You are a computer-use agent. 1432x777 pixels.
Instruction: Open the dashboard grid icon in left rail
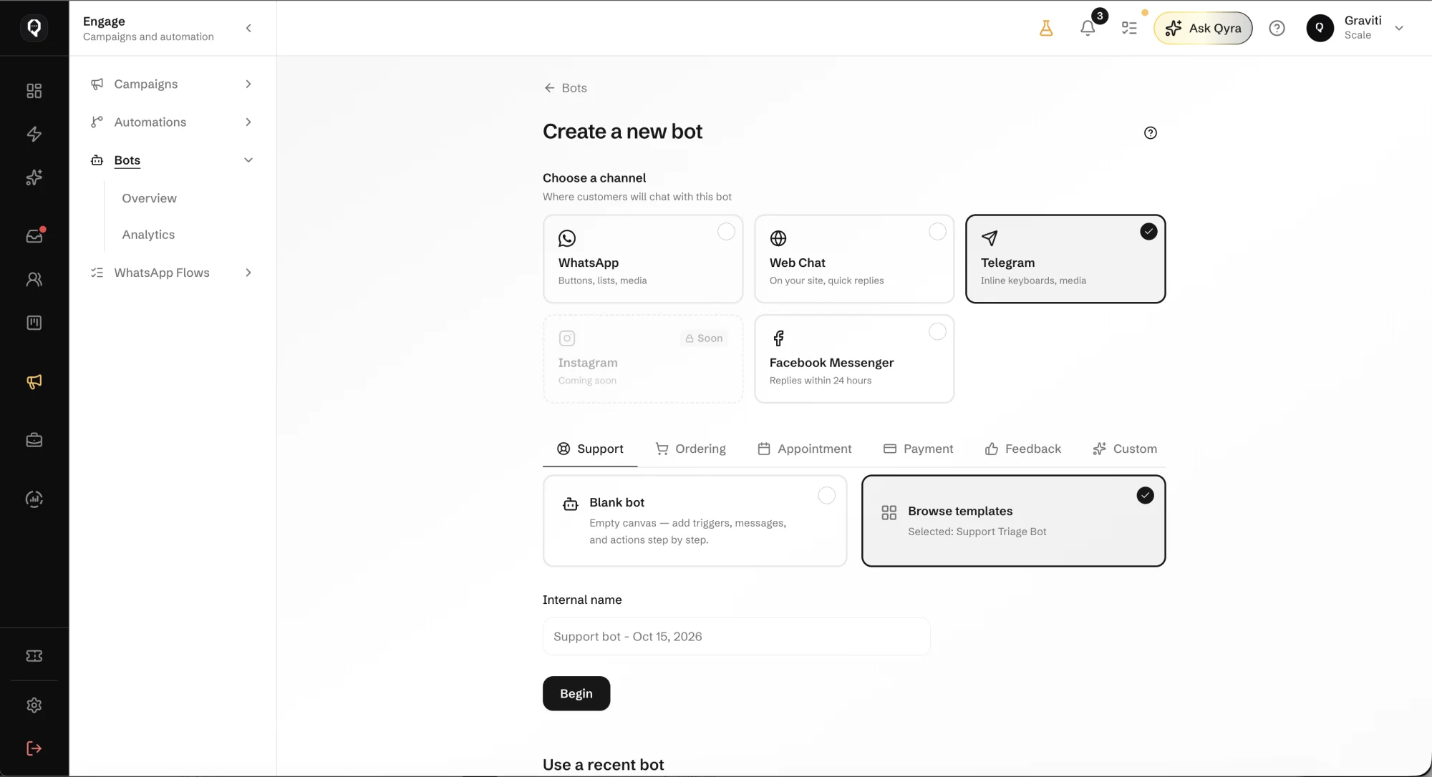pos(34,91)
